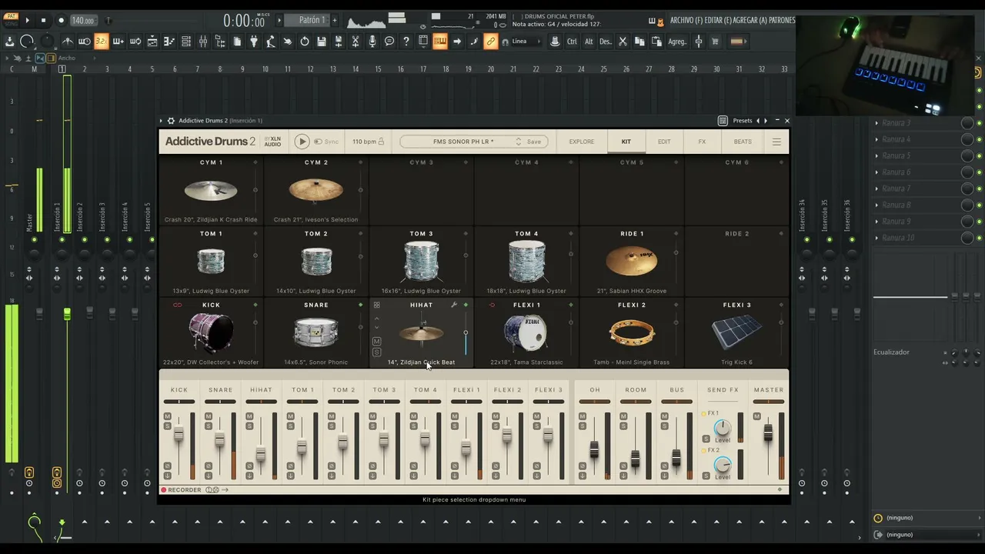Mute the MASTER channel in drum mixer
The image size is (985, 554).
click(x=756, y=416)
